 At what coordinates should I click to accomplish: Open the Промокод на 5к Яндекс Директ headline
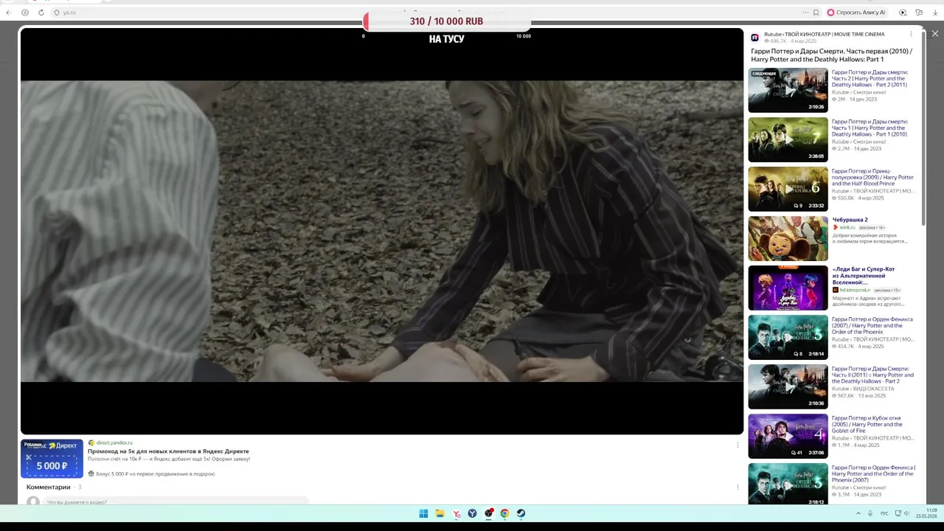(168, 451)
